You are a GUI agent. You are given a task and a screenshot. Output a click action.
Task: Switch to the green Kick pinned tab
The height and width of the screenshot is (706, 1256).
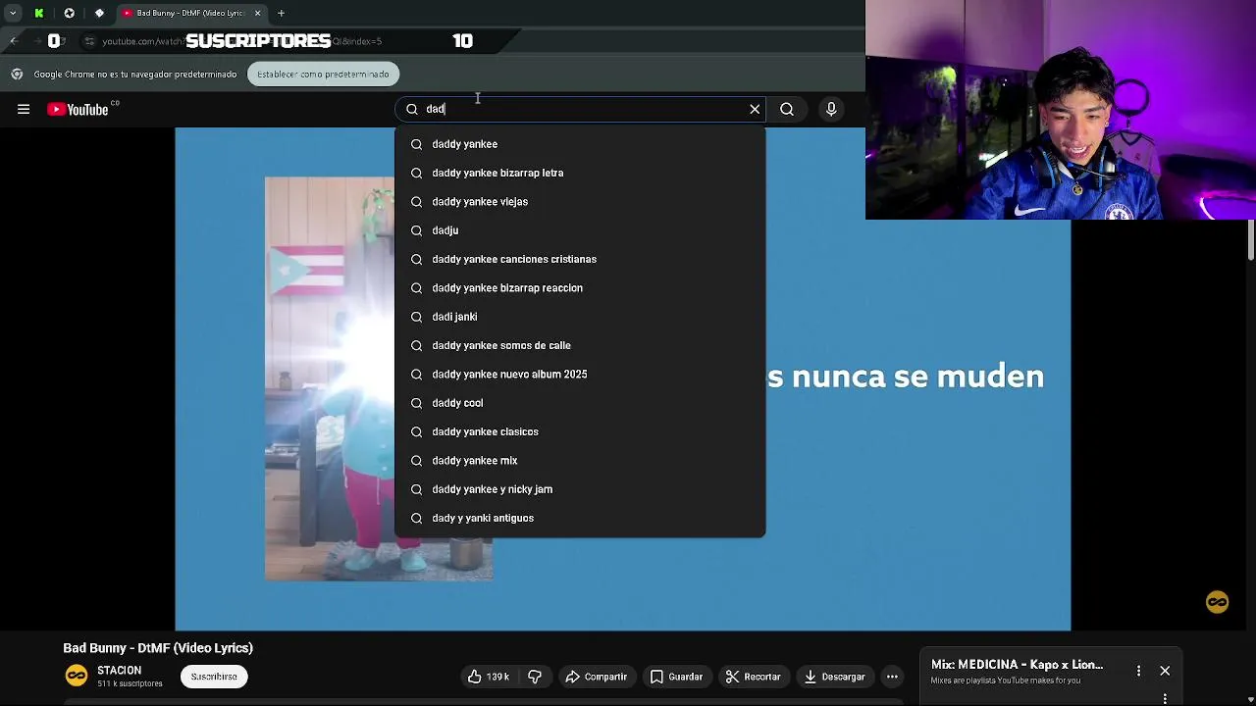[x=39, y=13]
